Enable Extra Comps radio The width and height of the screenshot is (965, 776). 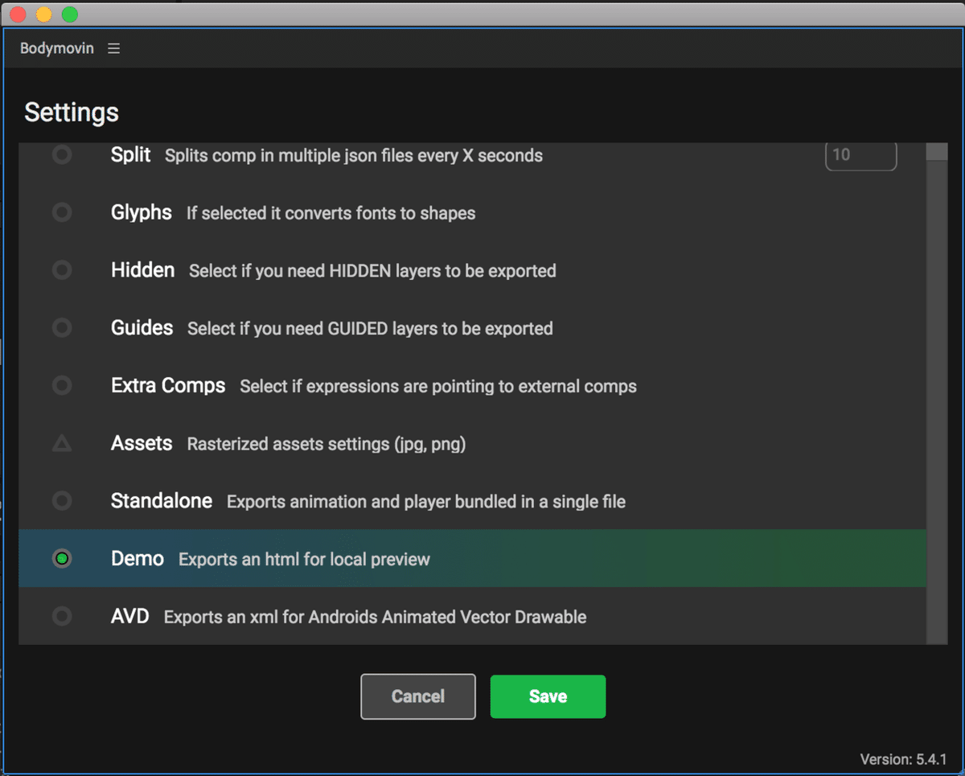62,386
